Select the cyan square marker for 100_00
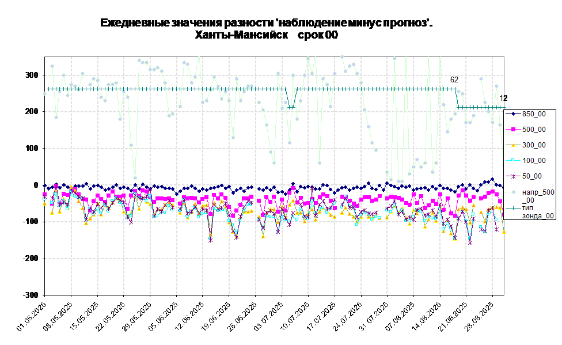Viewport: 562px width, 345px height. 513,161
